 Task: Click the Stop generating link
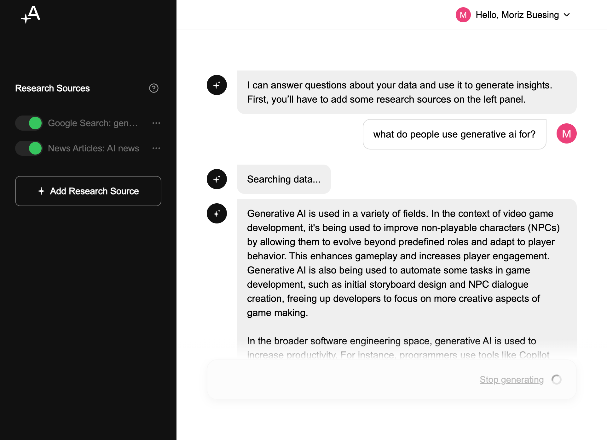click(x=512, y=380)
